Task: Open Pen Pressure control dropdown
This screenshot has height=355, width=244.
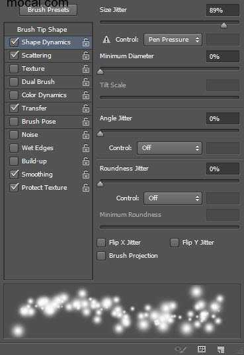Action: point(173,40)
